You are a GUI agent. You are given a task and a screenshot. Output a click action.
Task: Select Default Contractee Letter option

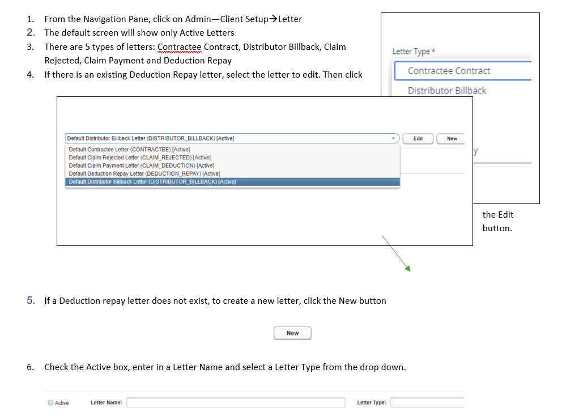pyautogui.click(x=129, y=150)
